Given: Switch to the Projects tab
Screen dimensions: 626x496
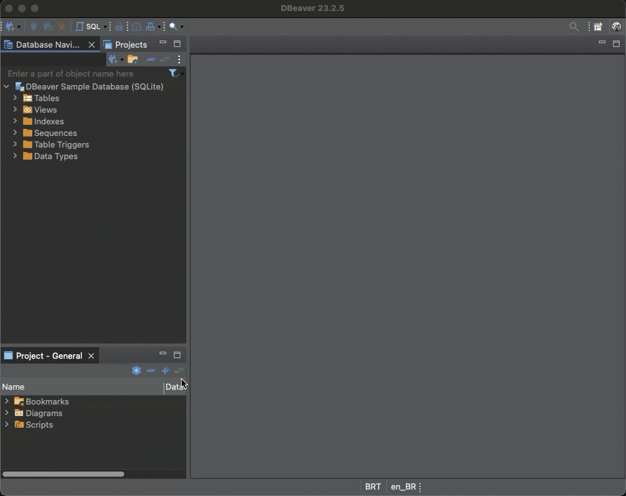Looking at the screenshot, I should [x=125, y=44].
